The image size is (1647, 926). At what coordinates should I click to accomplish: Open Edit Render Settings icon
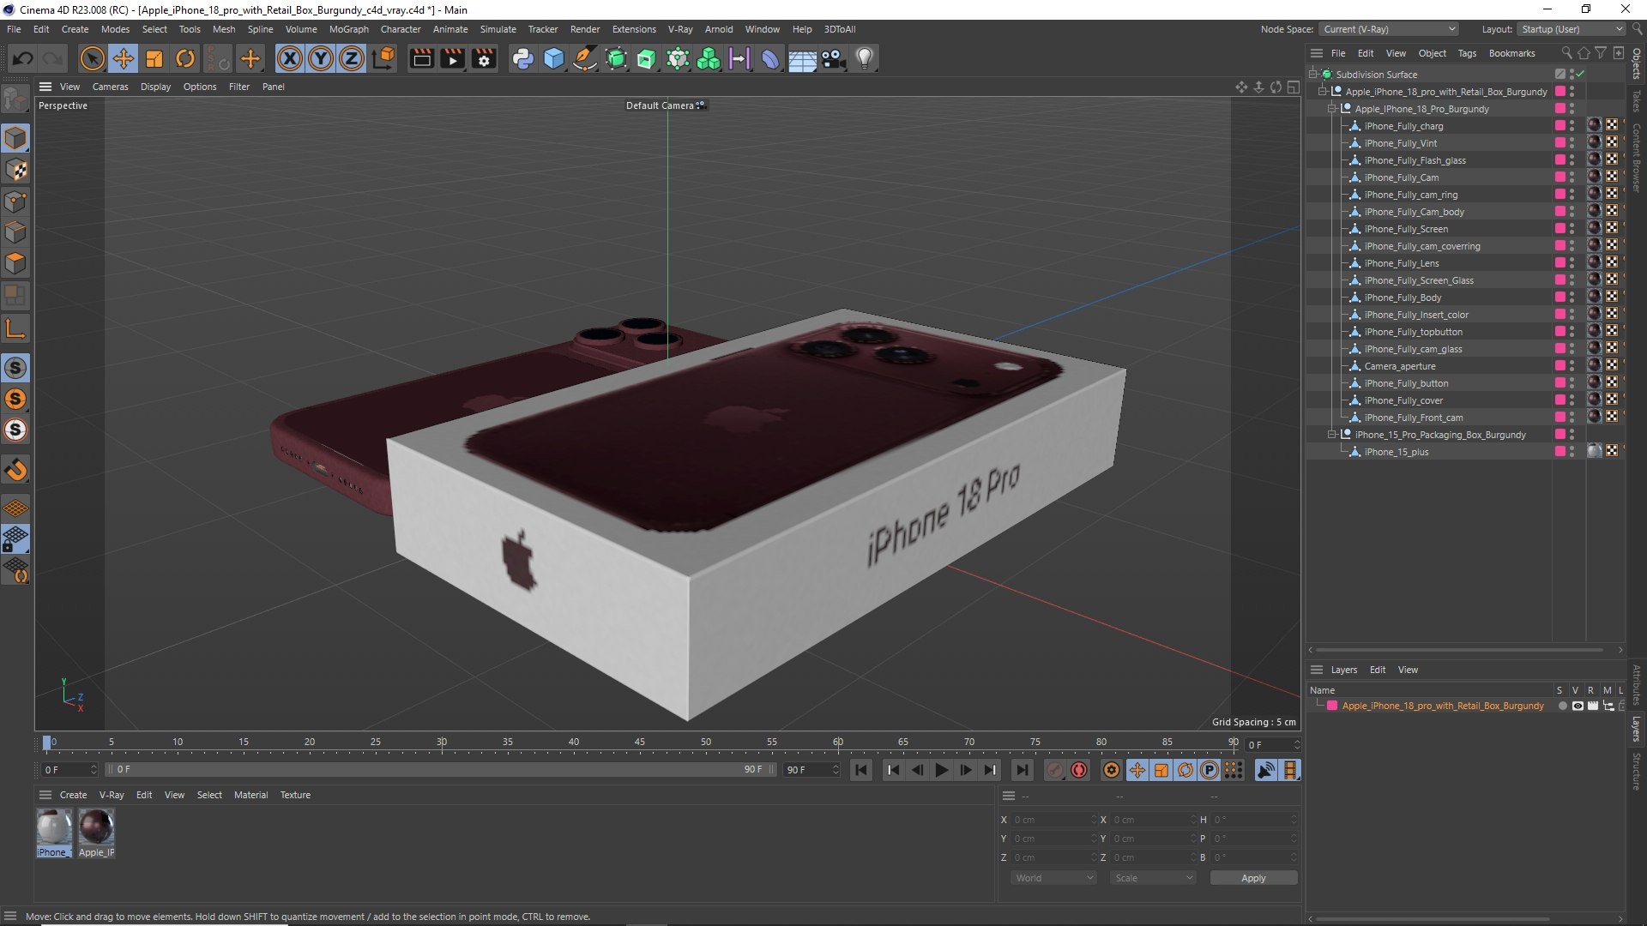point(485,58)
